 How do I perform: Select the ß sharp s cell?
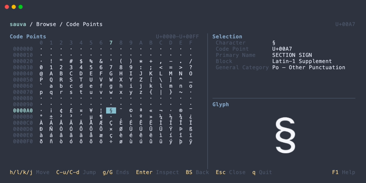pyautogui.click(x=191, y=129)
